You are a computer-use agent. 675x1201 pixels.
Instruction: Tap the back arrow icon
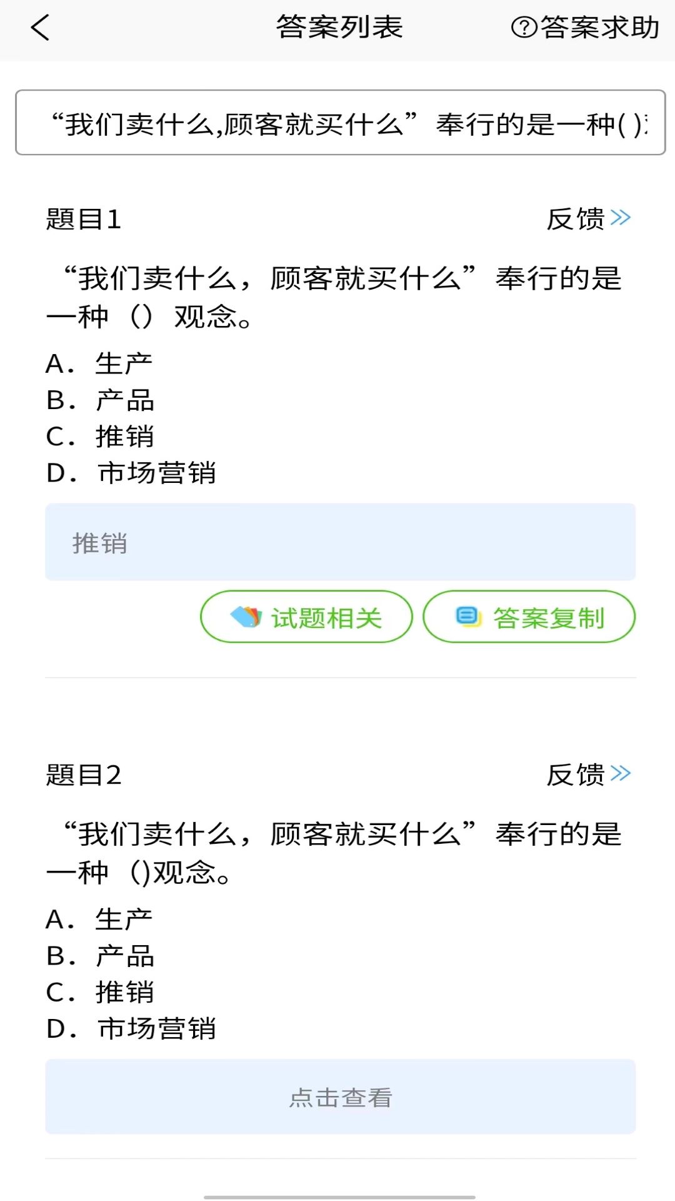coord(41,28)
